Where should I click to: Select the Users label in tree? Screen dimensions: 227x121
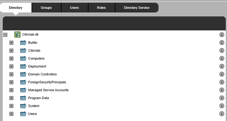[32, 114]
